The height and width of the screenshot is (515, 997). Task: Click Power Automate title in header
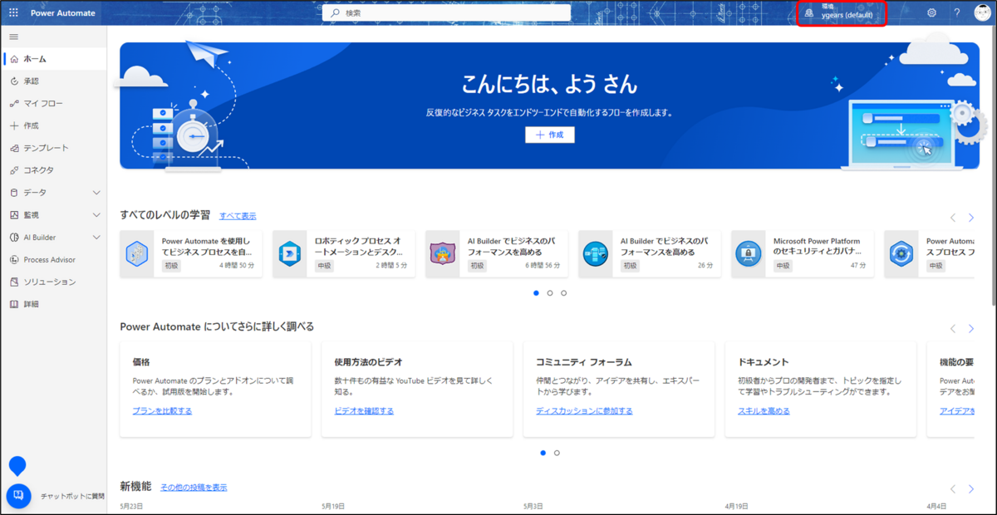tap(63, 13)
